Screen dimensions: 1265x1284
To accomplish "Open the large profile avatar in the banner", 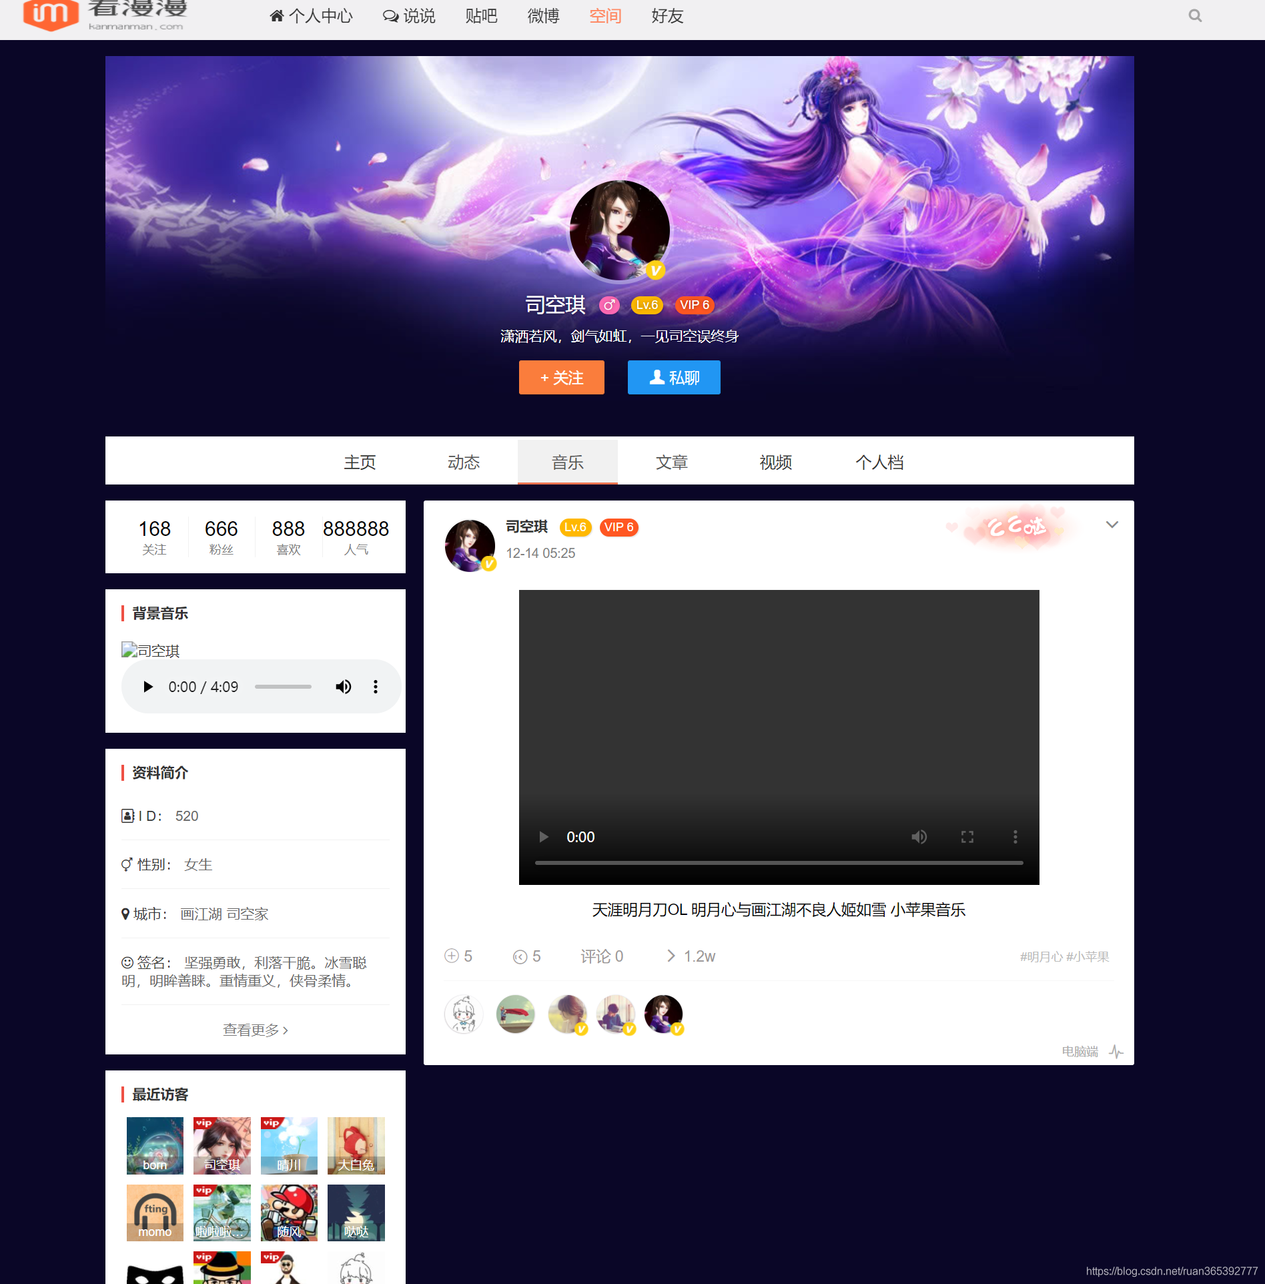I will coord(619,230).
